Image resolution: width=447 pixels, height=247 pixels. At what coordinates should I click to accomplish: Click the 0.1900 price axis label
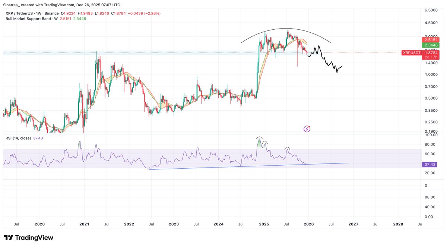tap(431, 132)
